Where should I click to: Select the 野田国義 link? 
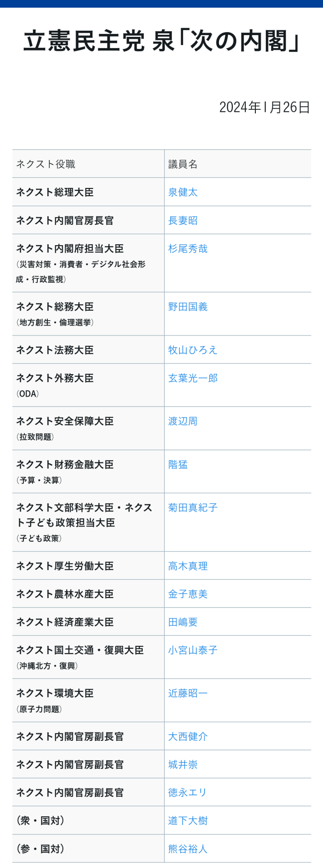tap(188, 307)
